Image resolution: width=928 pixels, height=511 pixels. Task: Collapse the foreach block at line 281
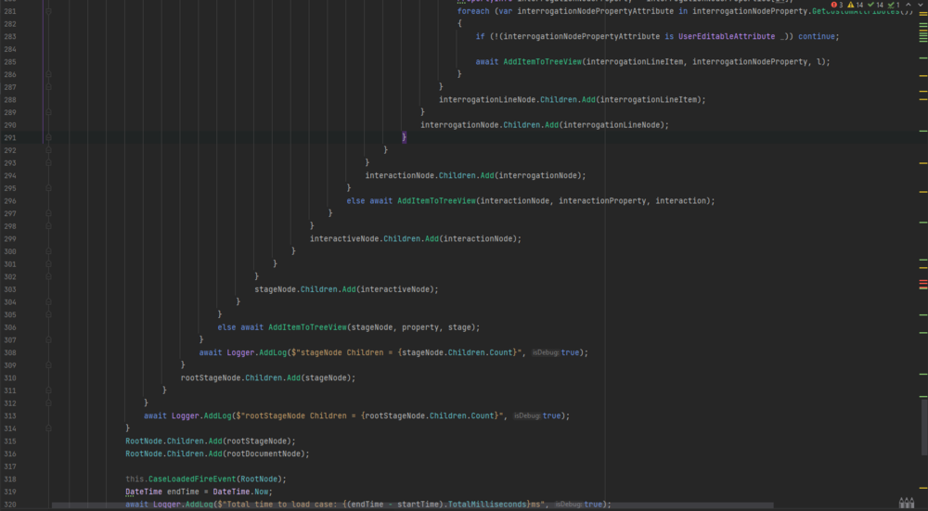(48, 11)
